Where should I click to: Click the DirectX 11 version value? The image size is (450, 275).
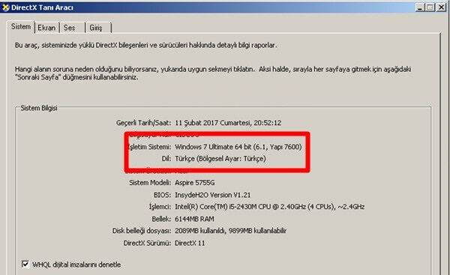coord(190,244)
